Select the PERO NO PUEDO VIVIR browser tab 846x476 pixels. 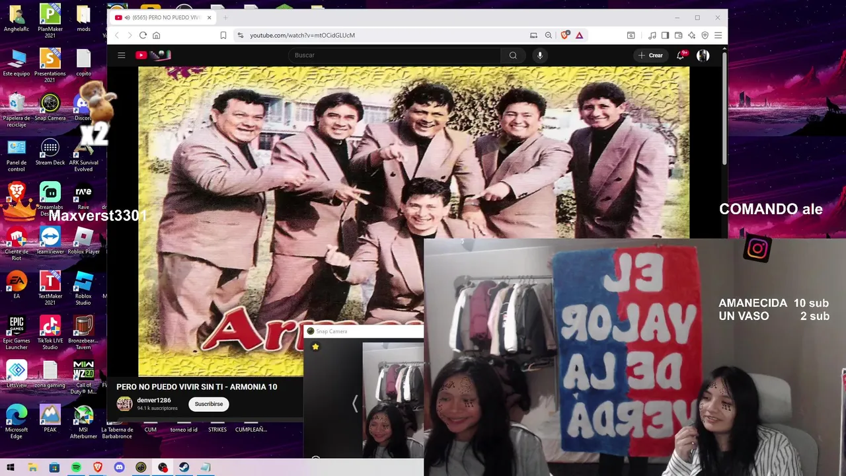[163, 17]
